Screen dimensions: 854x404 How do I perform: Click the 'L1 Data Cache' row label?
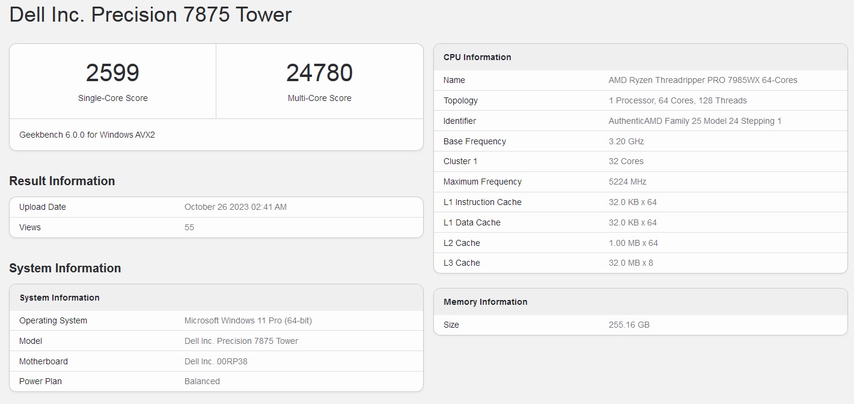coord(472,222)
